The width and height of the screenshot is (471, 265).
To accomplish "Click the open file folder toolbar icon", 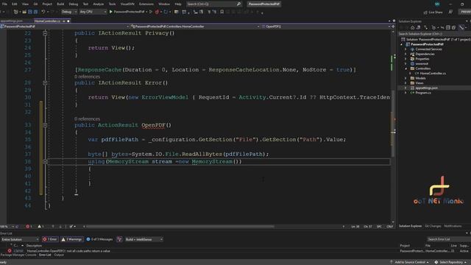I will click(x=24, y=12).
